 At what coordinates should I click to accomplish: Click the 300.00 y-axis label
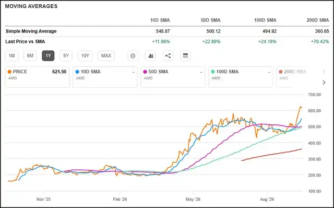click(314, 159)
